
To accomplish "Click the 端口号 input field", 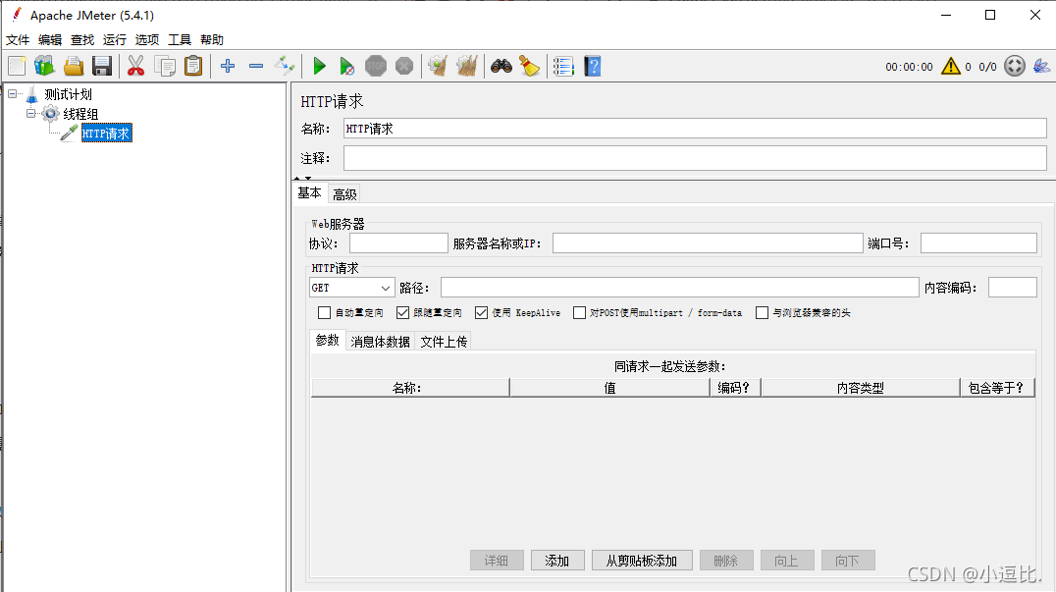I will tap(978, 243).
